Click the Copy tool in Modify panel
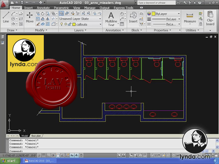Image resolution: width=219 pixels, height=164 pixels. coord(38,14)
